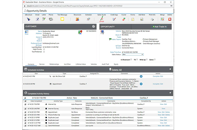Click the green flag by Sales Team
Image resolution: width=197 pixels, height=130 pixels.
point(110,39)
